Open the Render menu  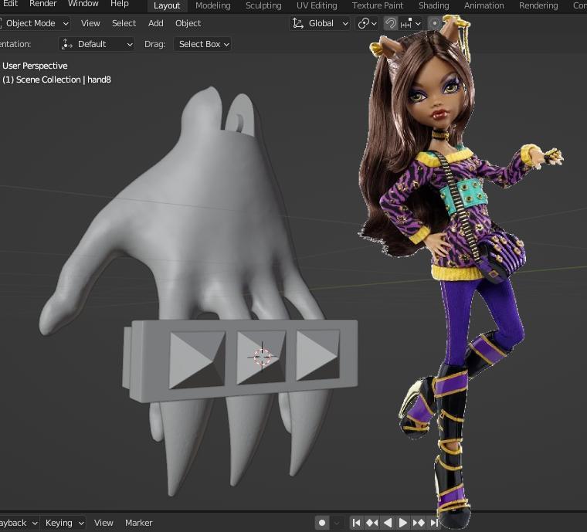pos(42,4)
